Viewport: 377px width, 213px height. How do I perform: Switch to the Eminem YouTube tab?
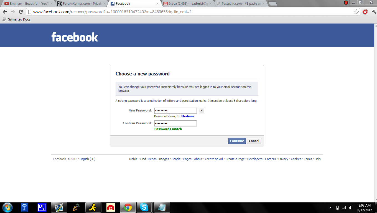[x=27, y=4]
